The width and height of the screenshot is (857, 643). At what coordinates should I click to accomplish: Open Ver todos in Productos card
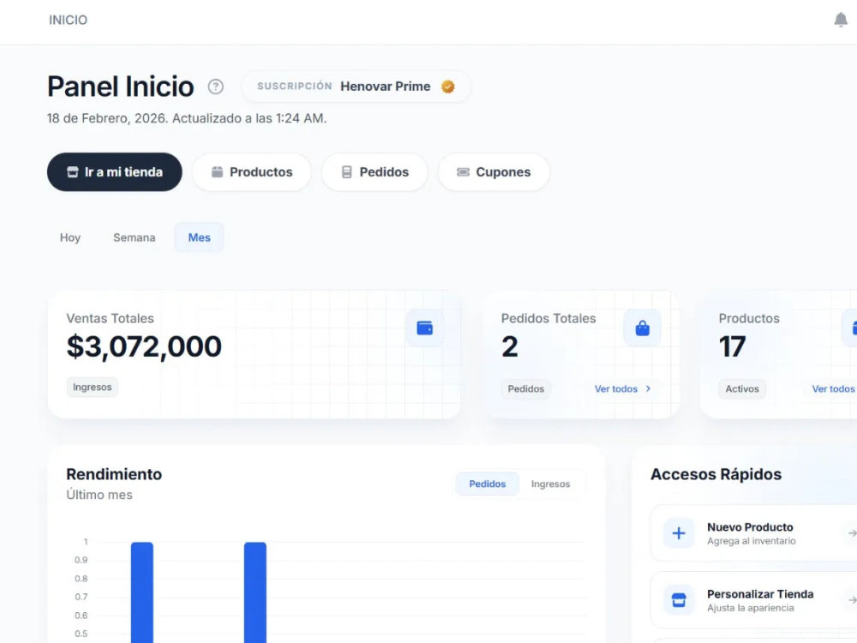coord(833,388)
